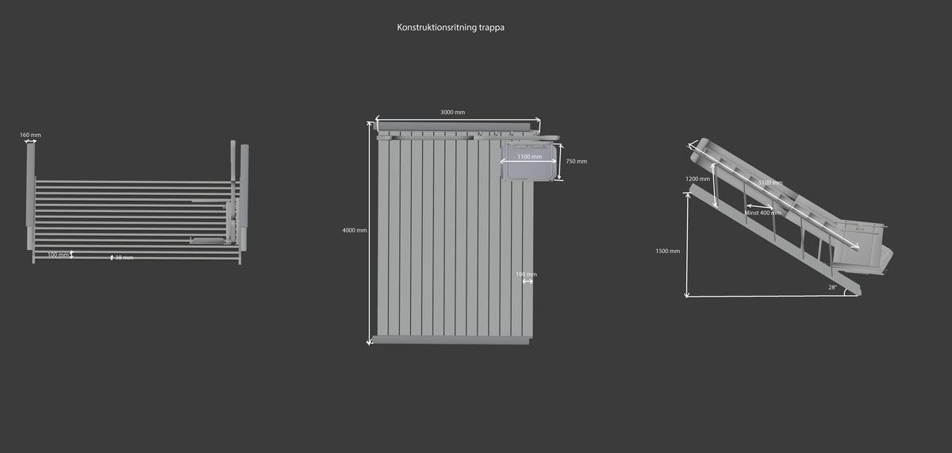The width and height of the screenshot is (952, 453).
Task: Click the 750 mm platform depth label
Action: [x=576, y=161]
